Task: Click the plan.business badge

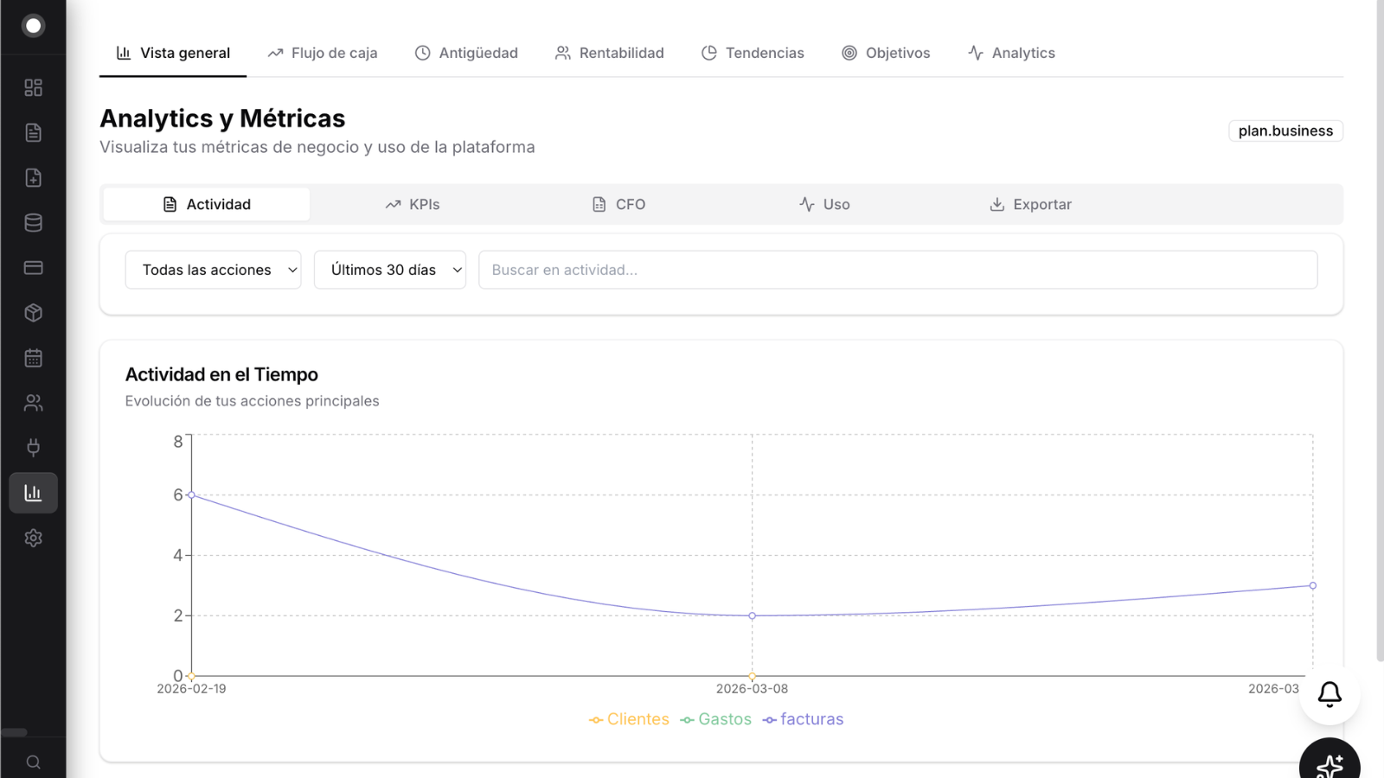Action: (x=1285, y=131)
